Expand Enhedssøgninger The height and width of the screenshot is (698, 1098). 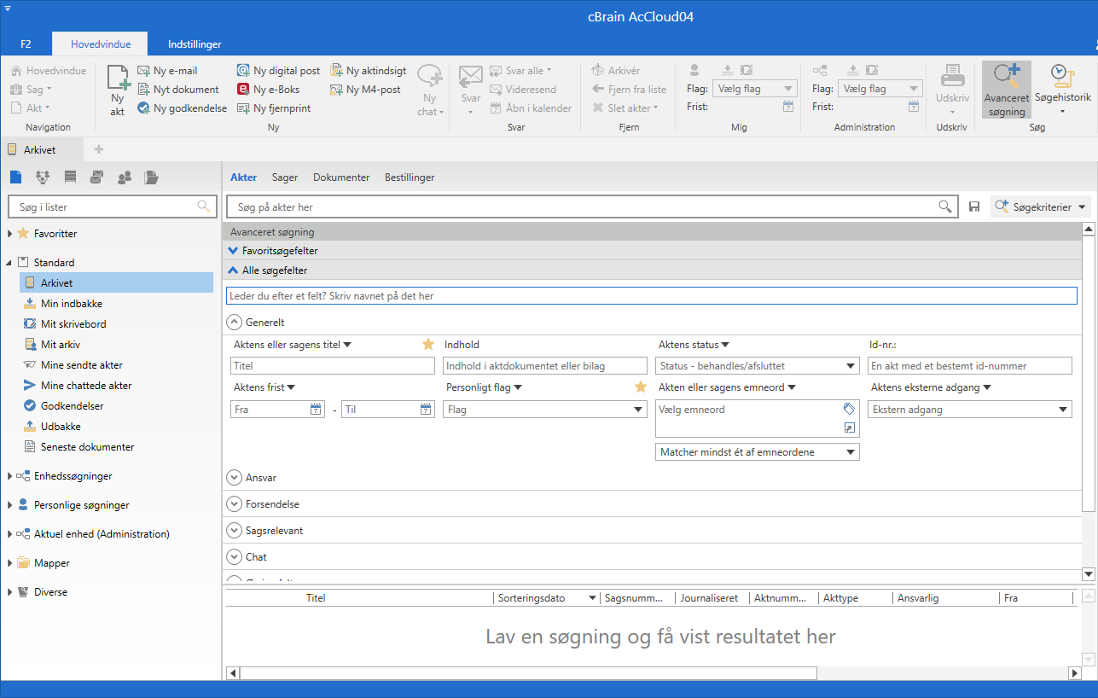click(x=10, y=476)
